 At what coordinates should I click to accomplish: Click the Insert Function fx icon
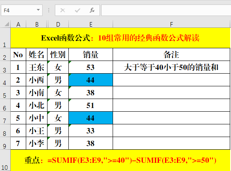click(x=92, y=10)
